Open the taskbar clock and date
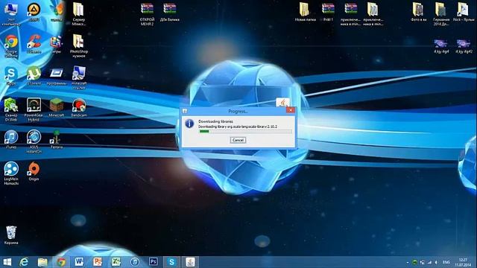This screenshot has height=268, width=477. (x=463, y=262)
